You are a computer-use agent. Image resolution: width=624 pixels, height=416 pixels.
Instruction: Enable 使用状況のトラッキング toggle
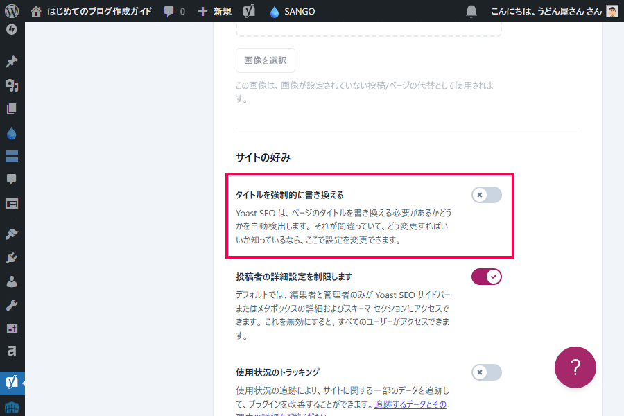(486, 372)
